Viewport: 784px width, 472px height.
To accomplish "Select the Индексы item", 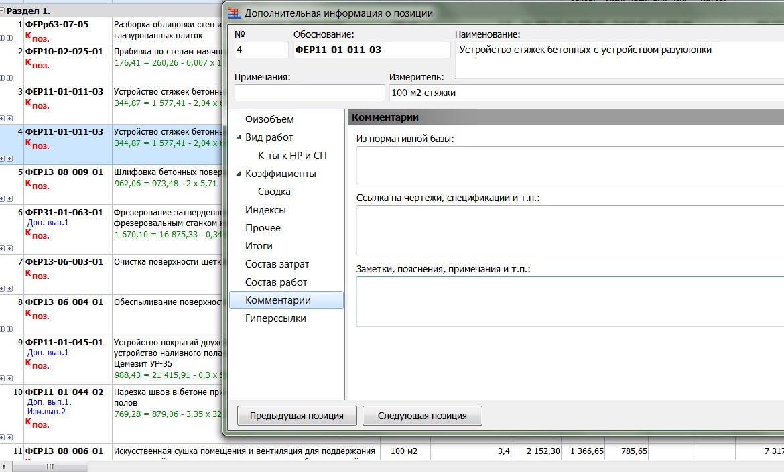I will 265,210.
